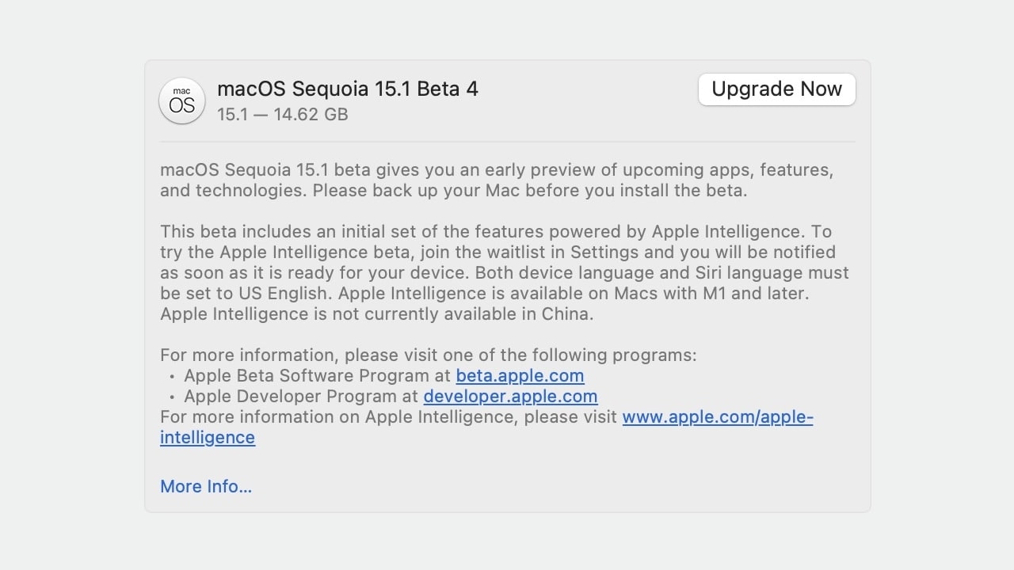This screenshot has width=1014, height=570.
Task: Click the divider line under the header
Action: tap(507, 142)
